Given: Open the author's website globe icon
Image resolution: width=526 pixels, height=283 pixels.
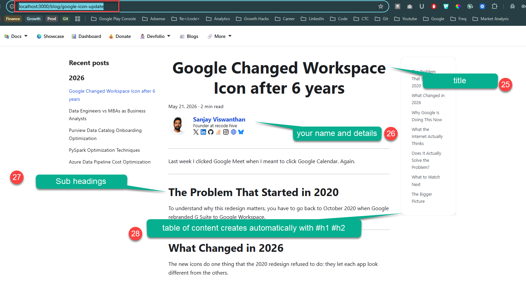Looking at the screenshot, I should (234, 132).
